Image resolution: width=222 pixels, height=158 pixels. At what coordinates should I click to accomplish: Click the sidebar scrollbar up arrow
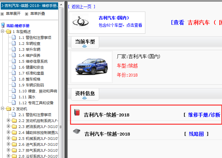pos(61,5)
